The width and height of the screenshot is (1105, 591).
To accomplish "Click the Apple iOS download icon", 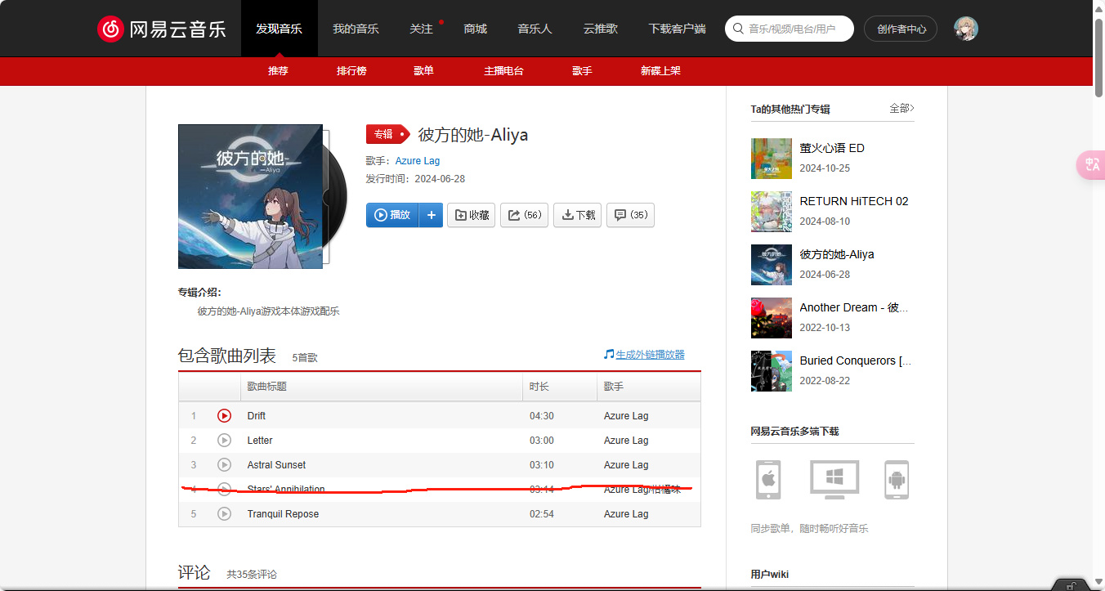I will click(767, 479).
